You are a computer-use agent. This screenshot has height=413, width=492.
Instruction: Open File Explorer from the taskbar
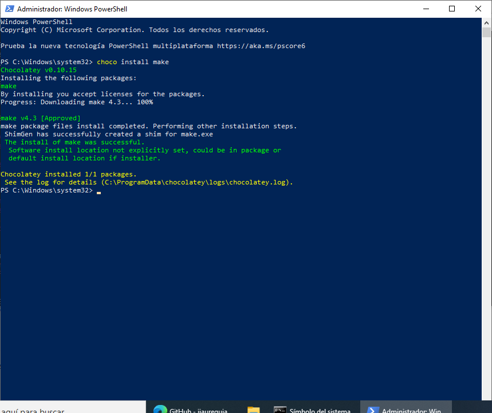(x=254, y=409)
